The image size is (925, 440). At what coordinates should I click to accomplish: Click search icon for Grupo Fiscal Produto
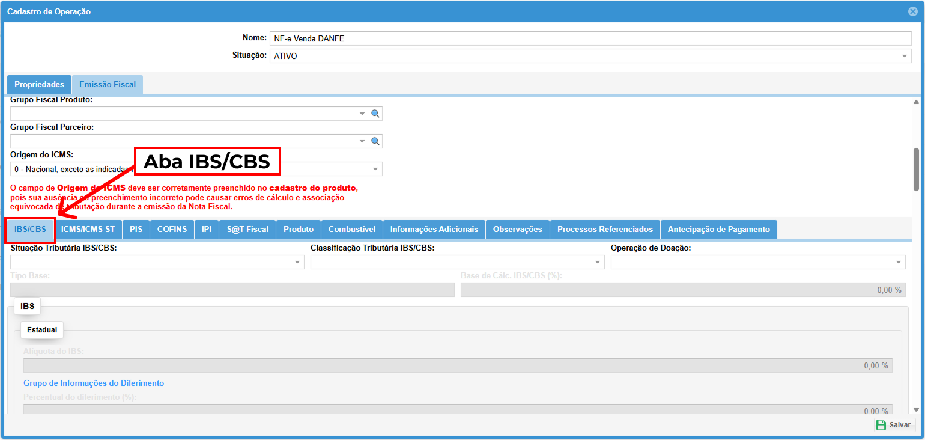[375, 114]
